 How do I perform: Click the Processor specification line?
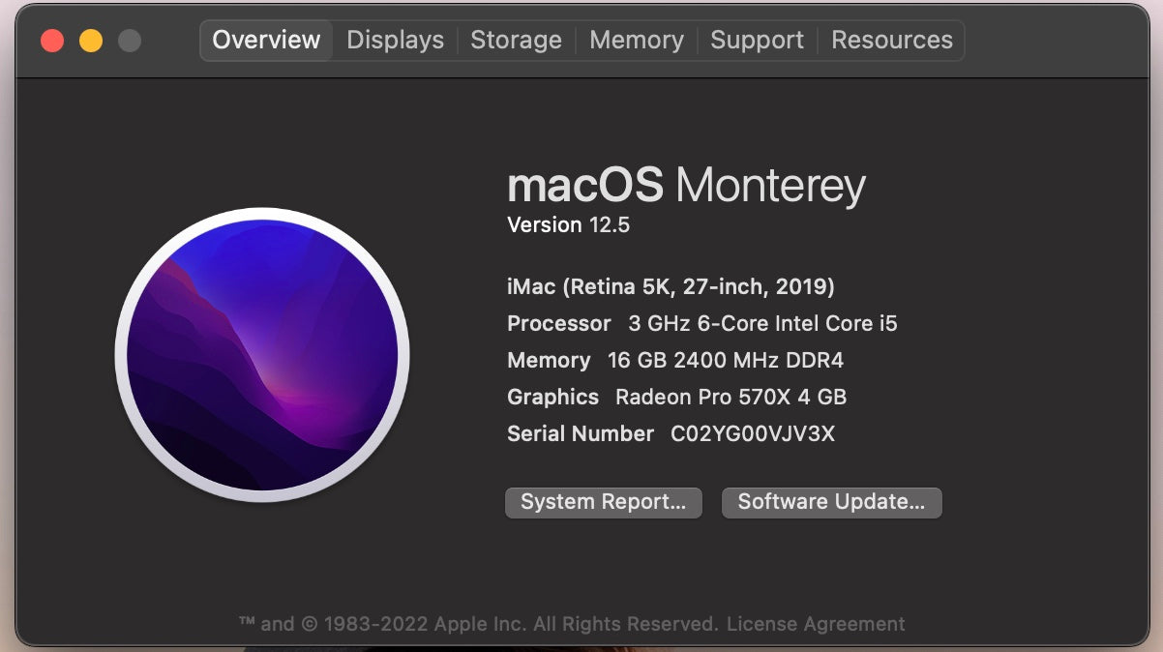[x=701, y=323]
